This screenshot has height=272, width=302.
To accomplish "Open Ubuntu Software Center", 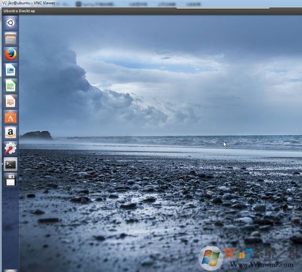I will pyautogui.click(x=11, y=117).
